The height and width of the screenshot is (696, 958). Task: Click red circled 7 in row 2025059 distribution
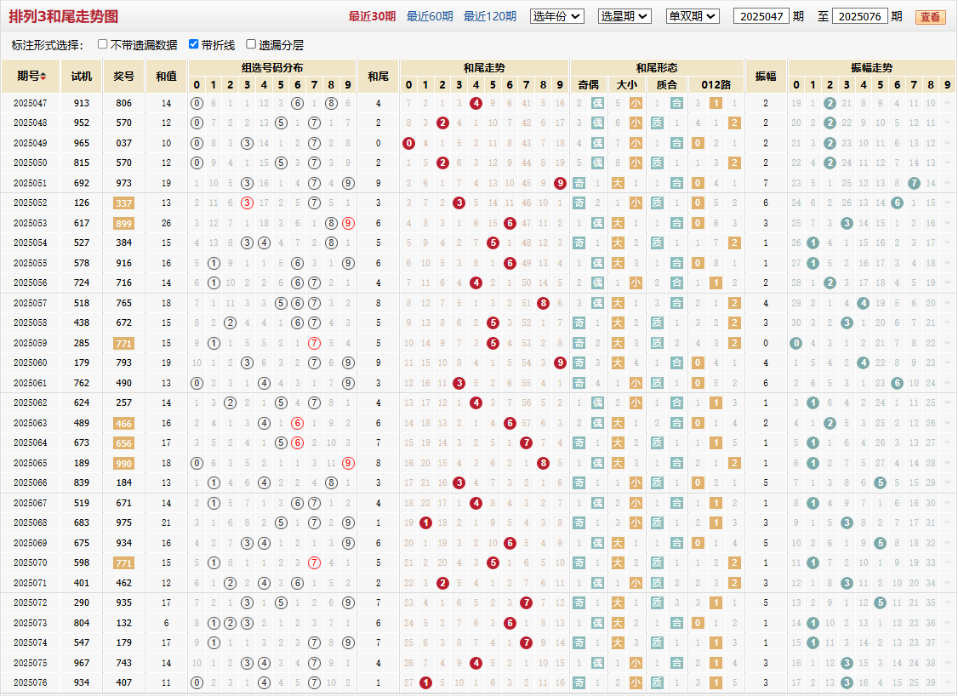(x=314, y=344)
